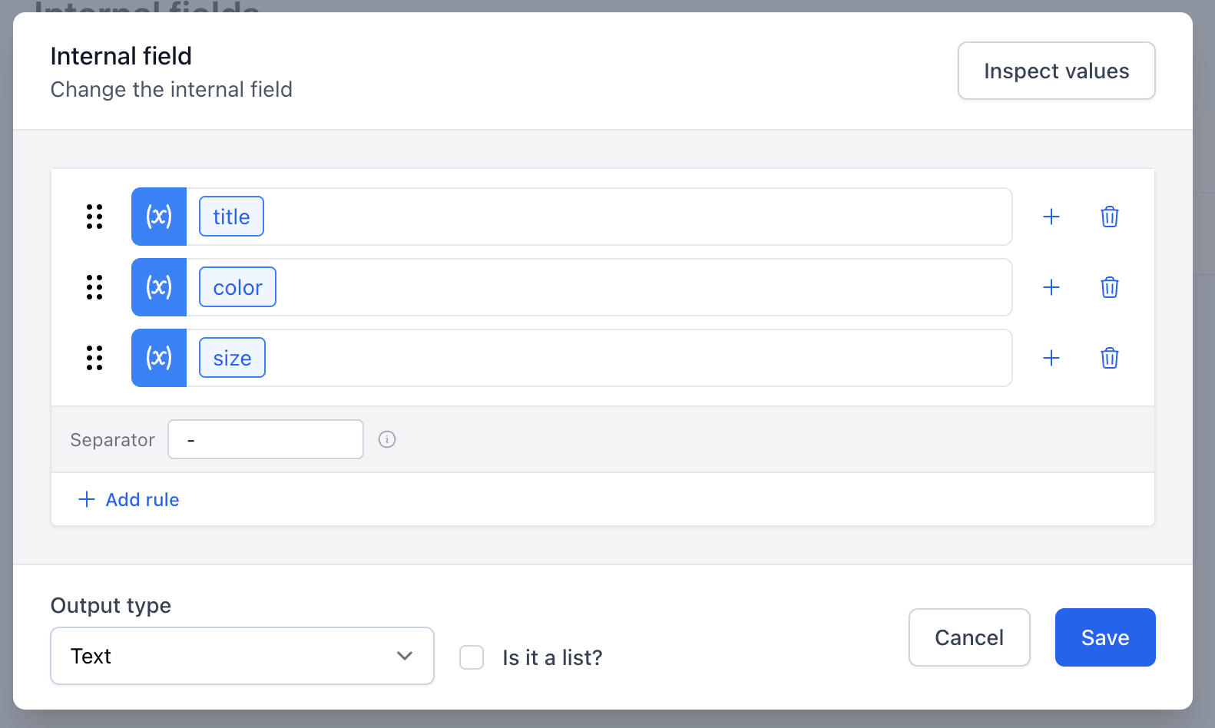Viewport: 1215px width, 728px height.
Task: Click the (x) function icon beside color
Action: point(158,287)
